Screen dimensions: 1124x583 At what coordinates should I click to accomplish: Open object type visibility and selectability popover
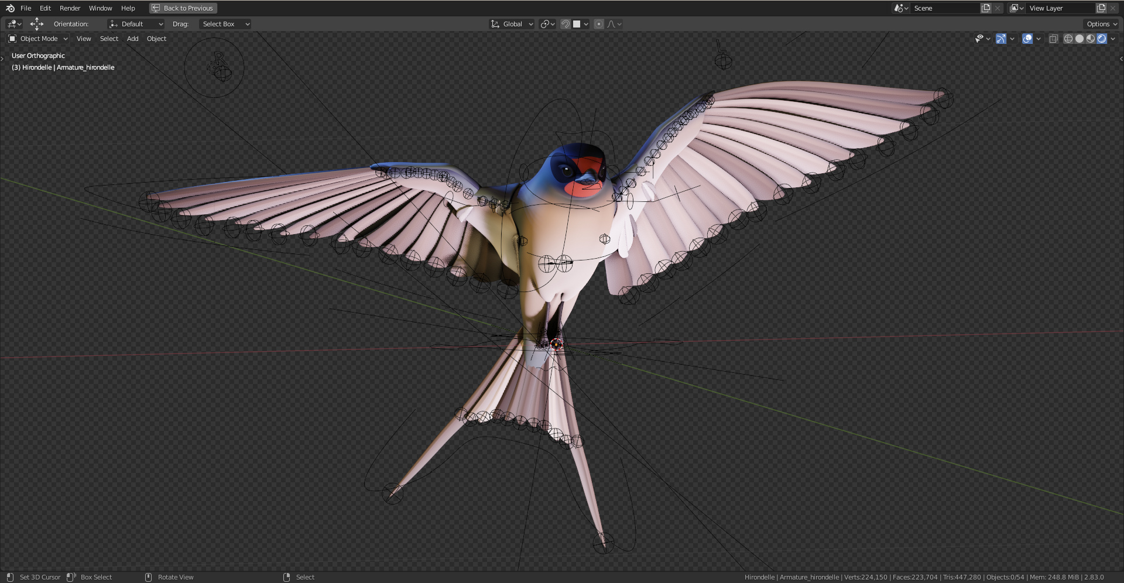[982, 39]
